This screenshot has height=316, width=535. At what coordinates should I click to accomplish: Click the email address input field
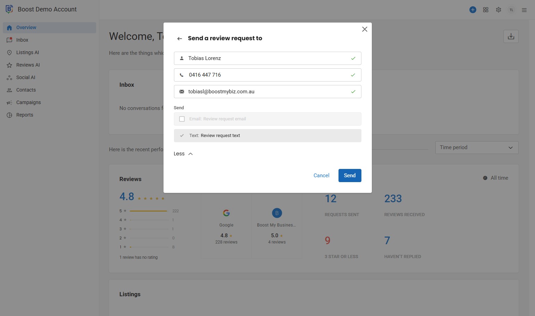(267, 92)
